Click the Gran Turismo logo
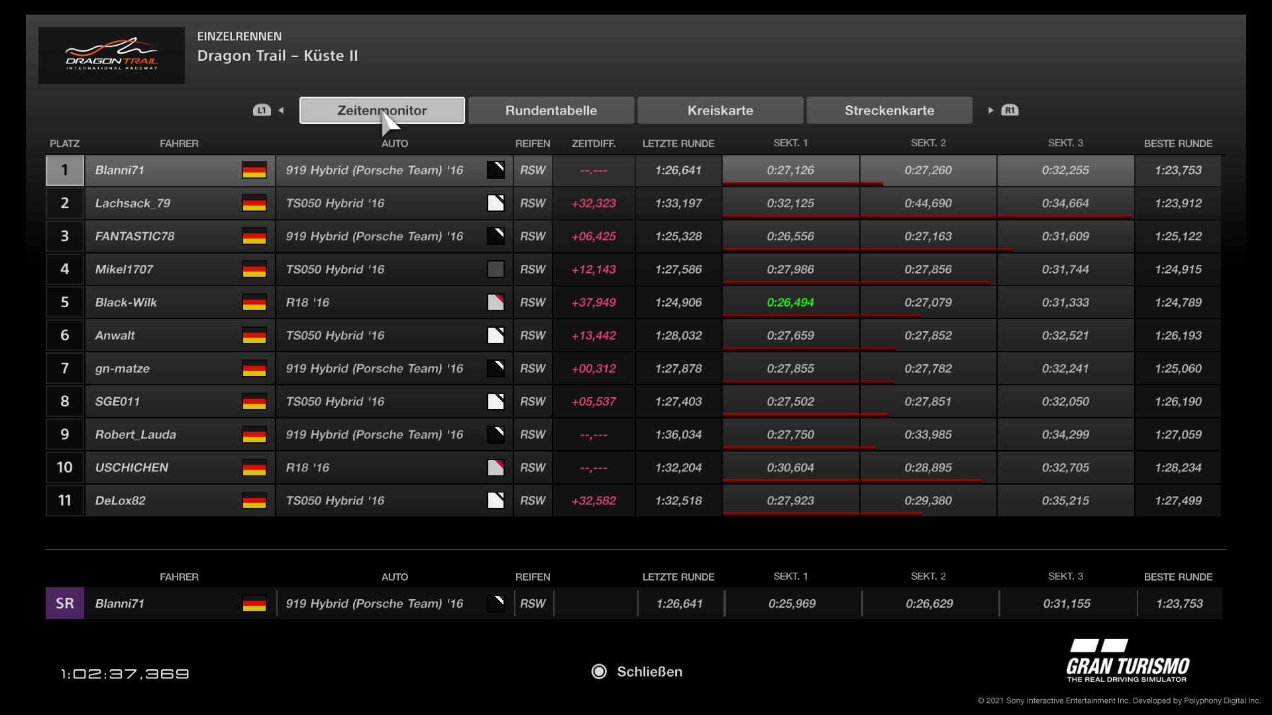This screenshot has width=1272, height=715. (x=1128, y=661)
